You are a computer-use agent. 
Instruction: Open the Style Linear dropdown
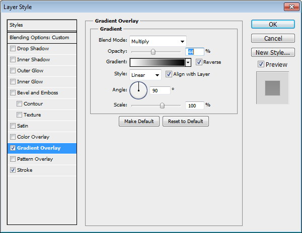(x=145, y=75)
